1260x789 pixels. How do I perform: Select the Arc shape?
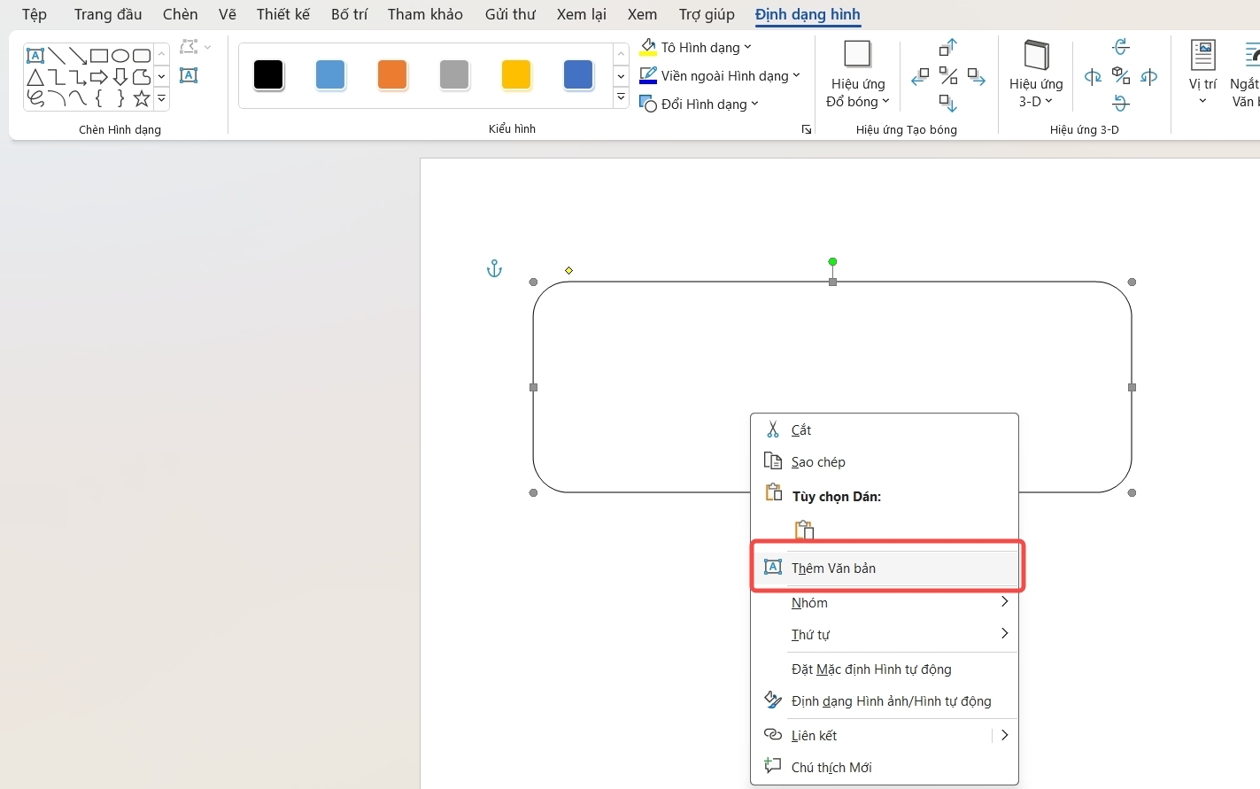(x=57, y=98)
